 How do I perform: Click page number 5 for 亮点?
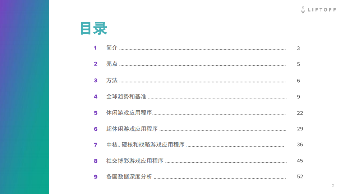298,64
